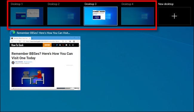Image resolution: width=194 pixels, height=112 pixels.
Task: Switch to the Desktop 1 thumbnail
Action: 27,16
